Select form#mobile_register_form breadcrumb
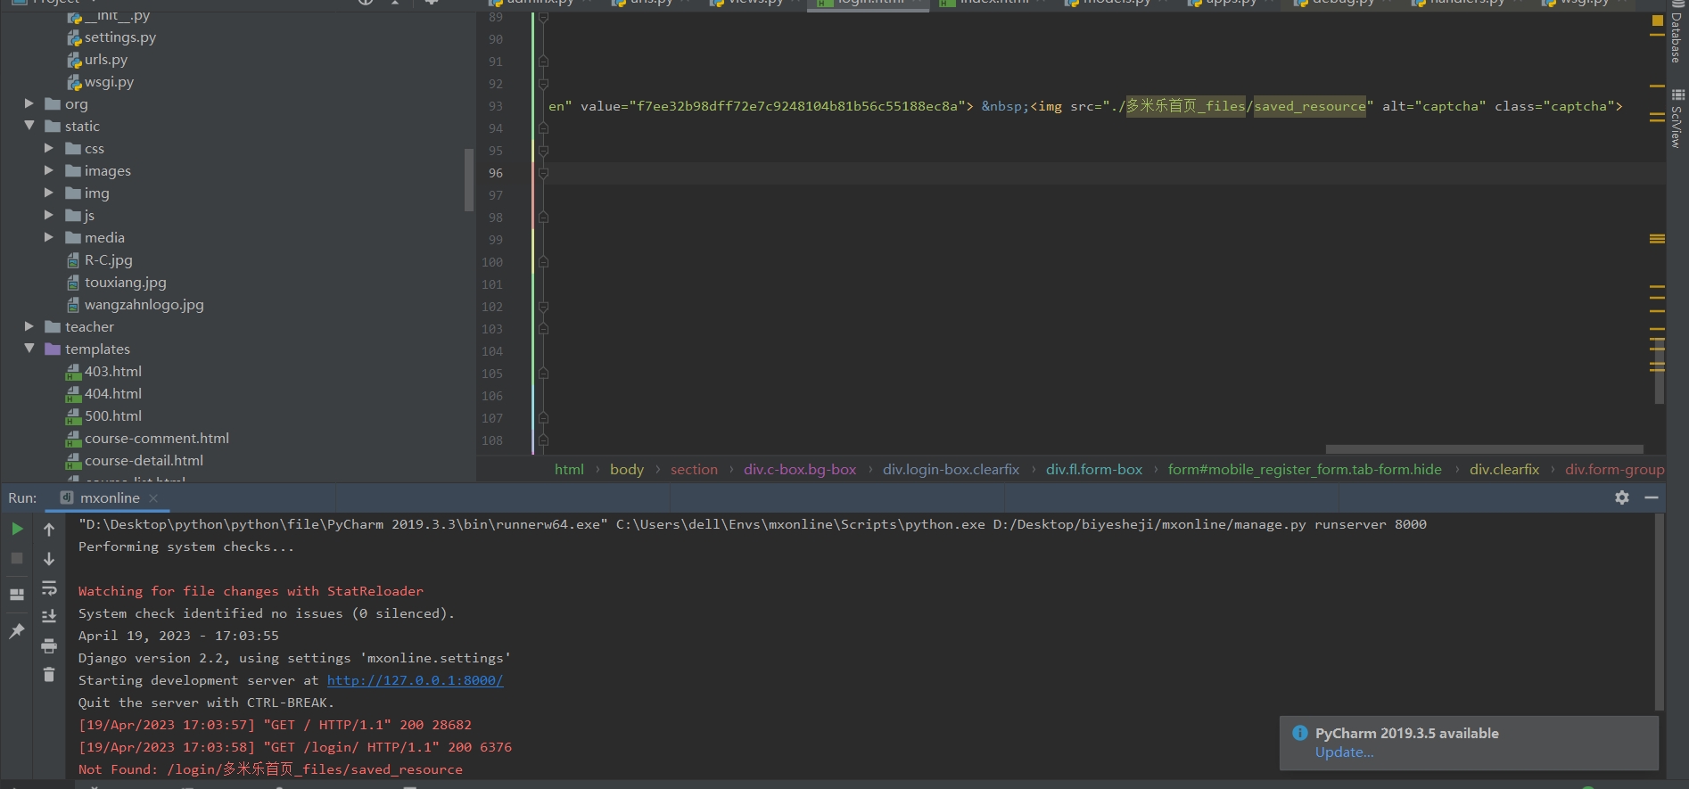 coord(1305,470)
